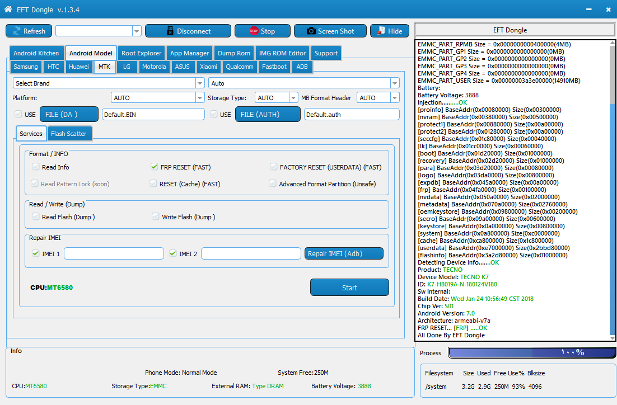
Task: Open the IMG ROM Editor tab
Action: click(x=282, y=53)
